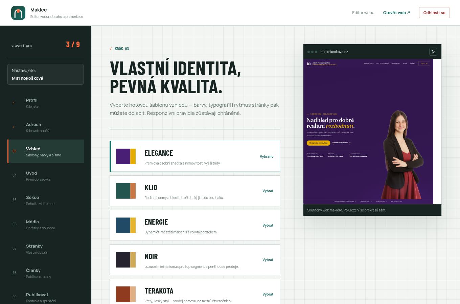Open the Články step
Image resolution: width=460 pixels, height=304 pixels.
tap(46, 273)
